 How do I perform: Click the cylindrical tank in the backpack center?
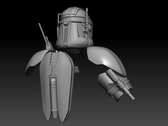(54, 97)
